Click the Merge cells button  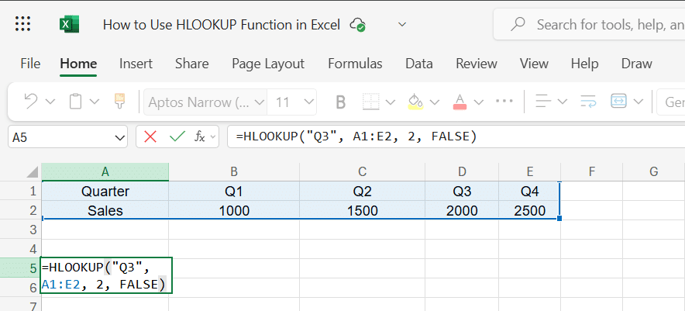[618, 102]
